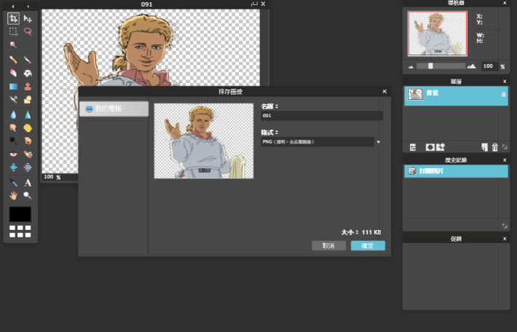Screen dimensions: 517x332
Task: Click the left arrow atop the toolbox
Action: (x=13, y=6)
